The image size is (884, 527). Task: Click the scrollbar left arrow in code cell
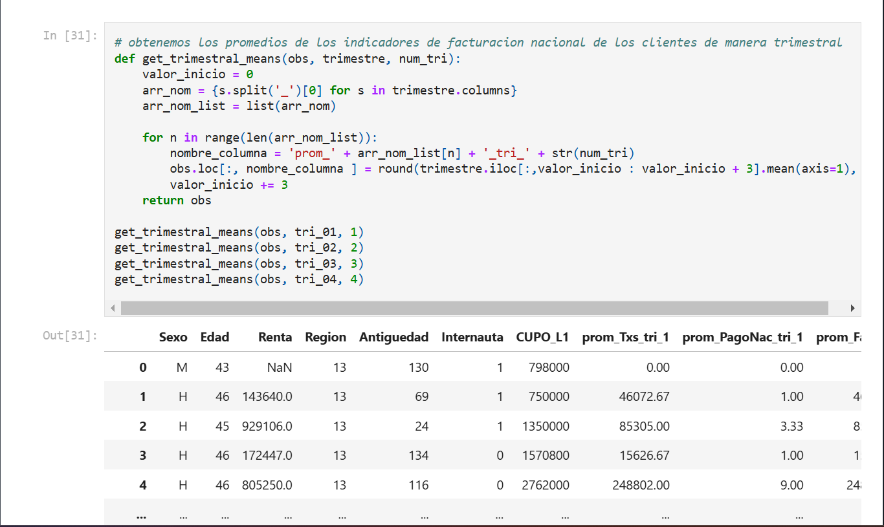113,308
